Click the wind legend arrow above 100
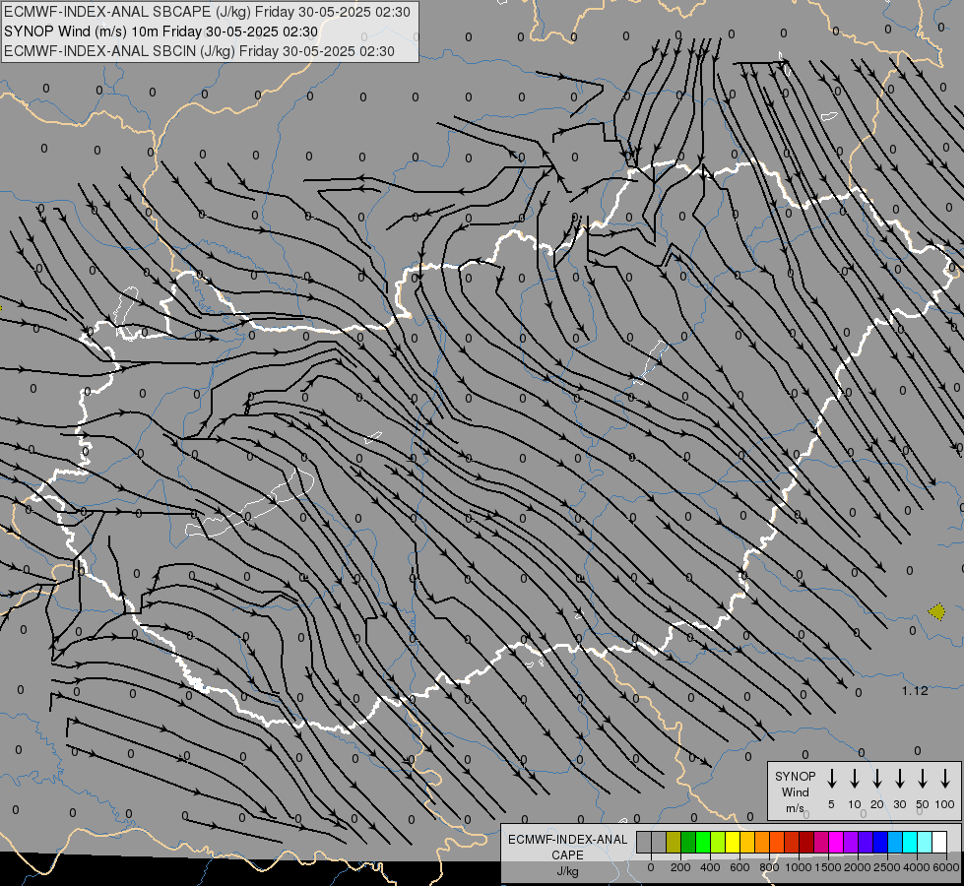This screenshot has height=886, width=964. 945,779
